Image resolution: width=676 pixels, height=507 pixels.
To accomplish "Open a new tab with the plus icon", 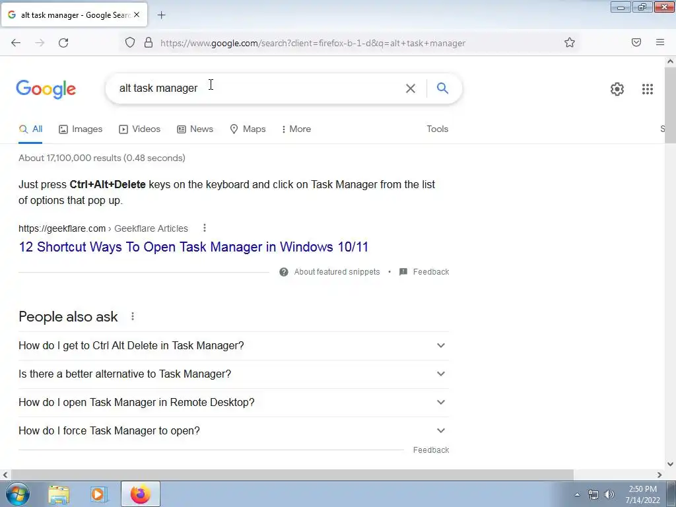I will coord(161,15).
